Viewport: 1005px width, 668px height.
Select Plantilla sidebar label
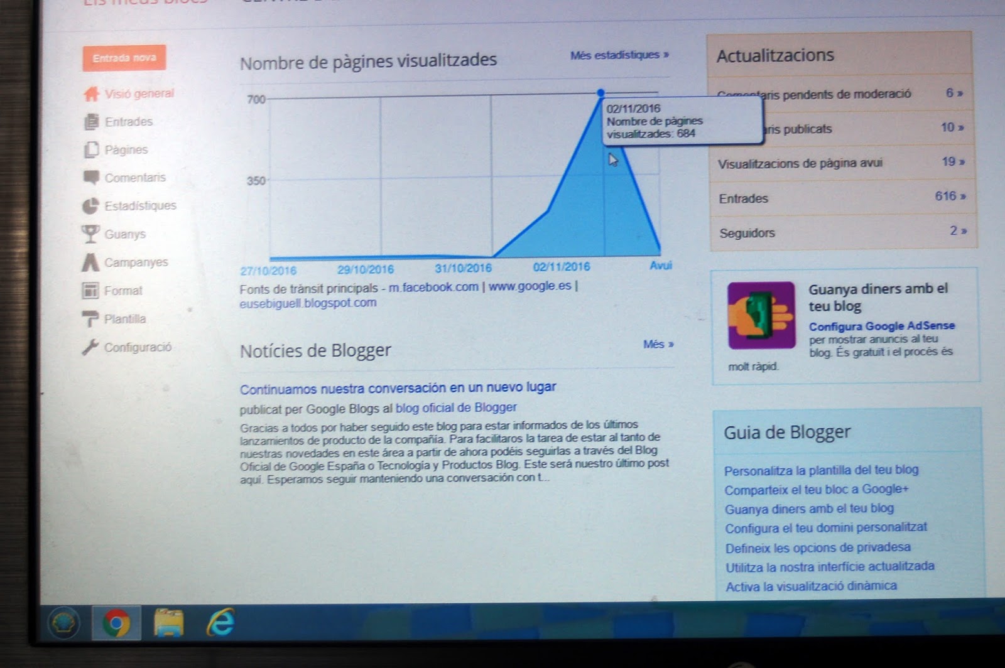(125, 319)
